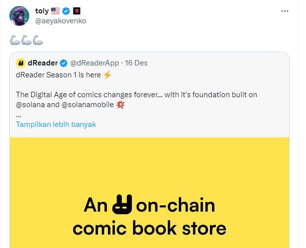The width and height of the screenshot is (306, 248).
Task: Open toly's profile avatar
Action: 19,15
